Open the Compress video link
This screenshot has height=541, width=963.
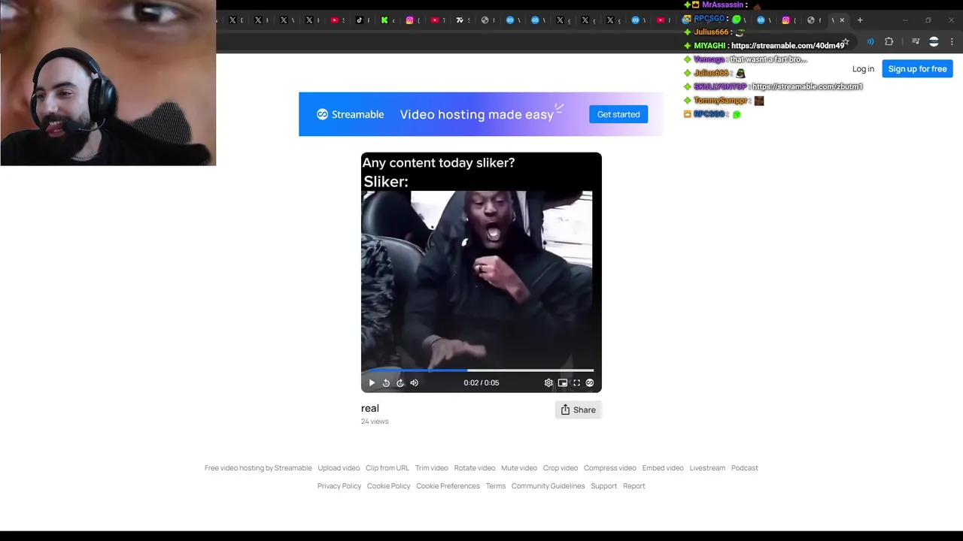click(x=610, y=467)
